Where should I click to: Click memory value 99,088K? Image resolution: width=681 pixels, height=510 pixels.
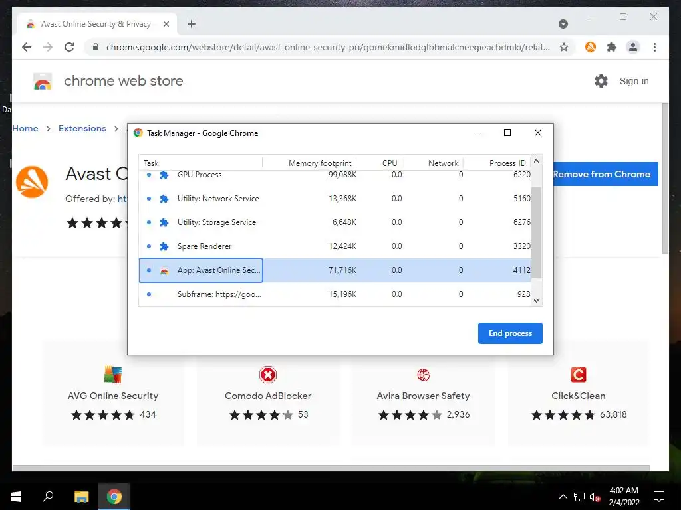[342, 175]
